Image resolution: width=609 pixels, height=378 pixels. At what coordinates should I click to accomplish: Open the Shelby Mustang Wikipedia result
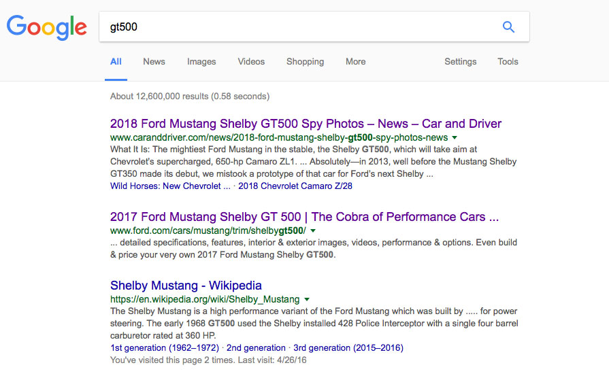click(186, 286)
